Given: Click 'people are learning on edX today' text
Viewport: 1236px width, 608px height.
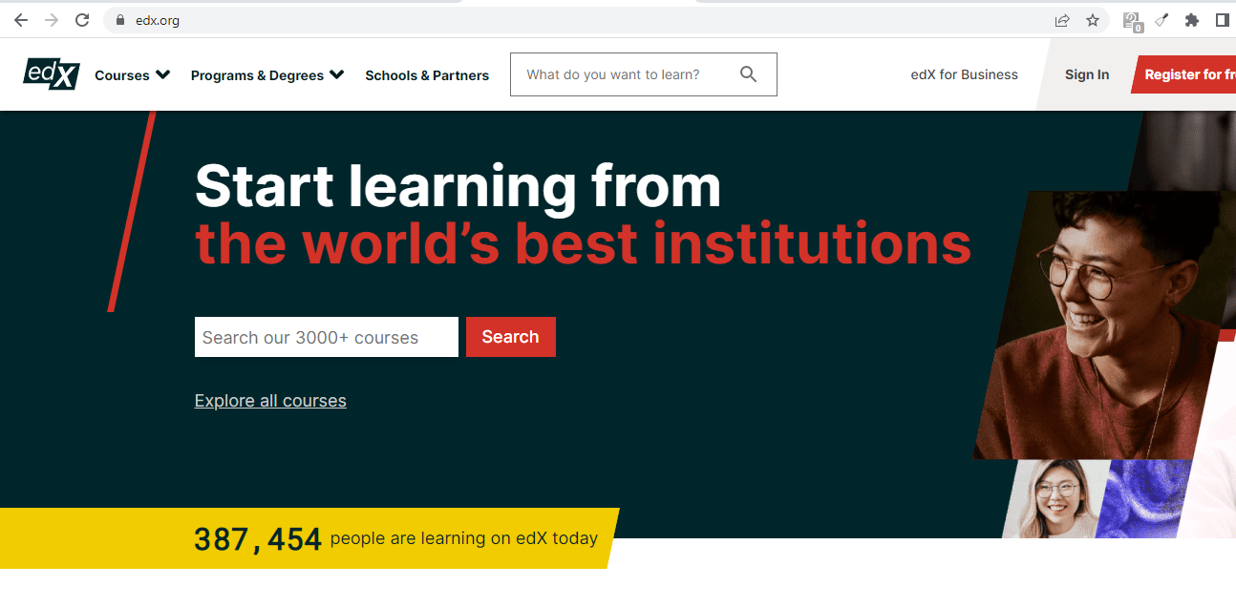Looking at the screenshot, I should (x=464, y=538).
